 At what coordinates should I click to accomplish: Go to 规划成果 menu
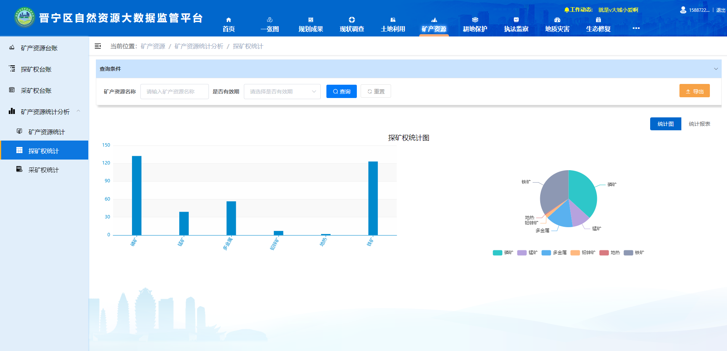coord(311,29)
